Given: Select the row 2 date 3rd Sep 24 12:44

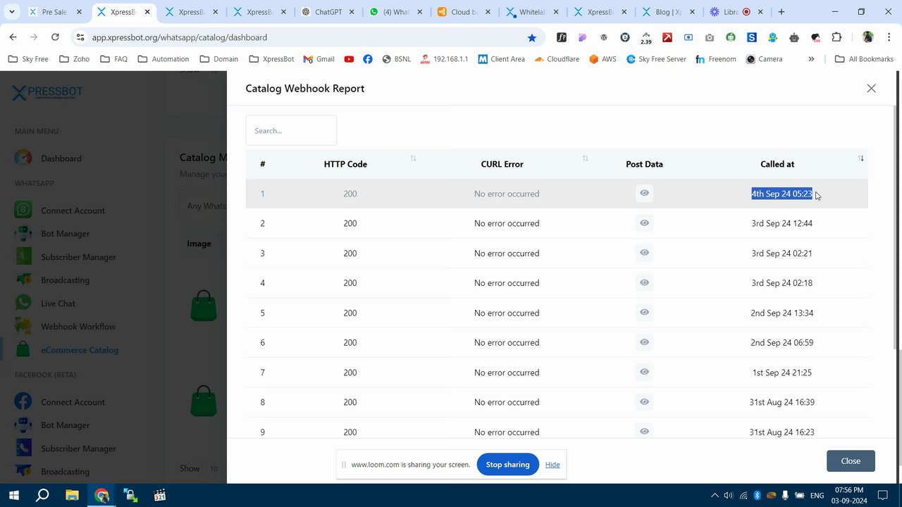Looking at the screenshot, I should coord(781,223).
